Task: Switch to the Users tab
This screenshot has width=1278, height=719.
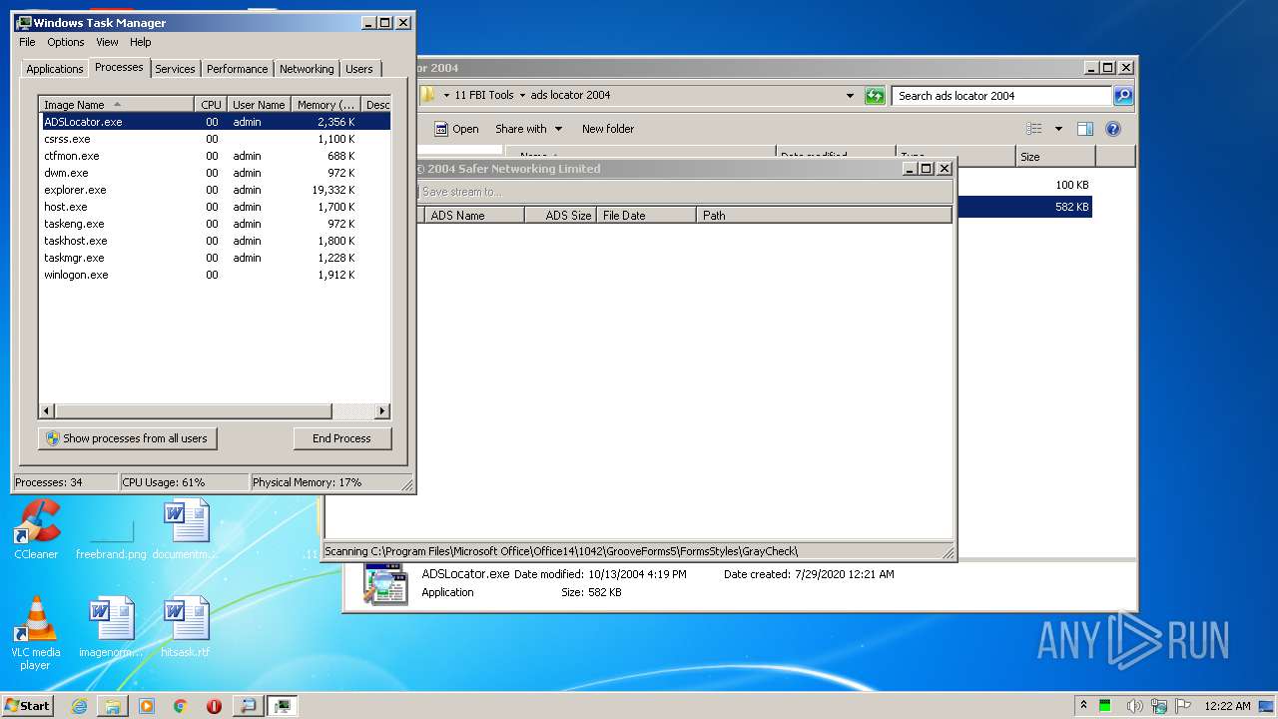Action: click(x=358, y=69)
